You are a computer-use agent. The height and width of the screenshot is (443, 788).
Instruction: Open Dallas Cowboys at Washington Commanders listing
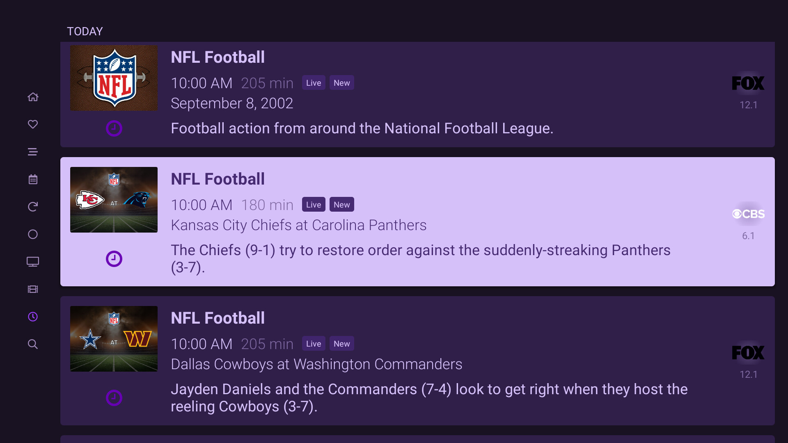(x=316, y=364)
